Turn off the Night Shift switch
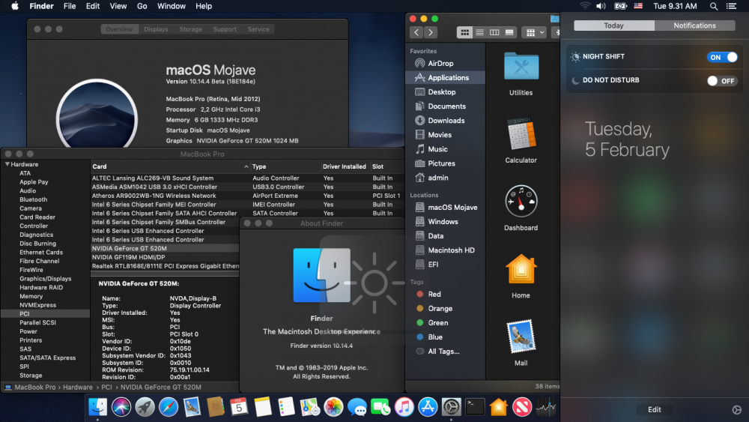Screen dimensions: 749x422 coord(722,57)
